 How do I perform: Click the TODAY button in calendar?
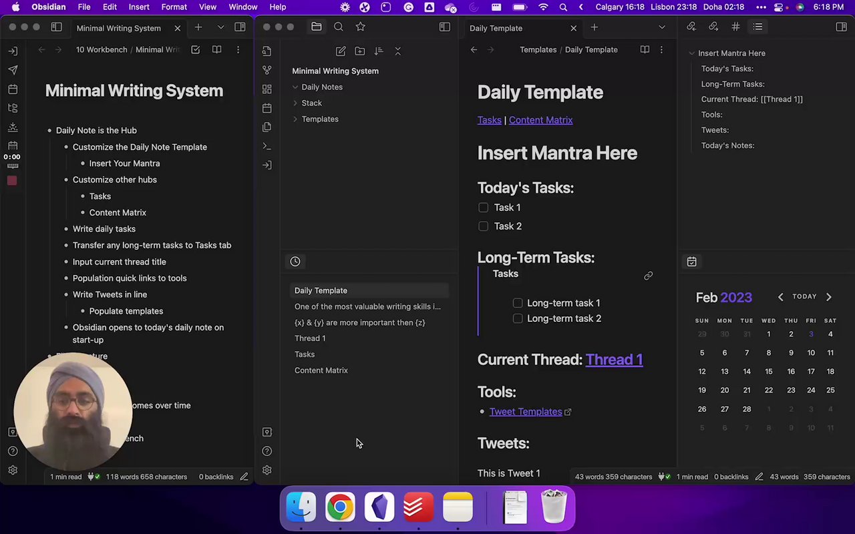point(804,296)
